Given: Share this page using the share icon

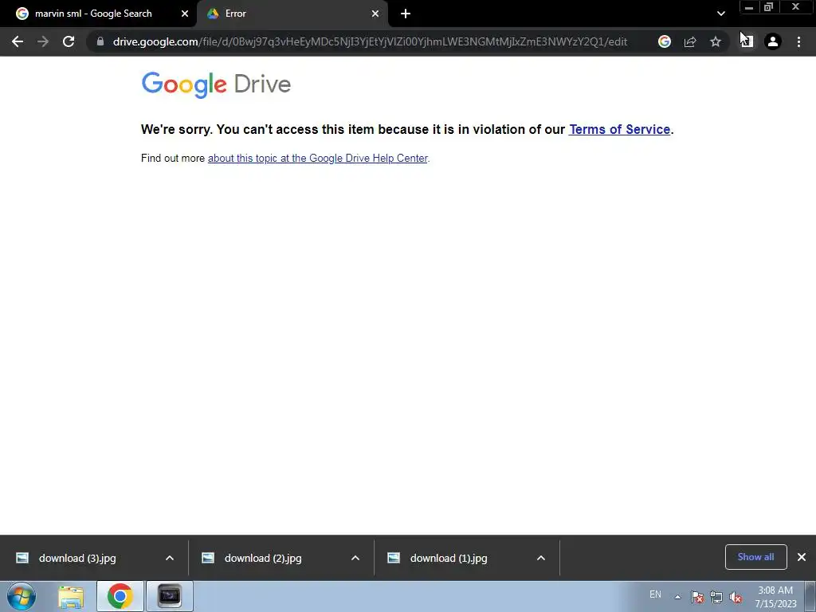Looking at the screenshot, I should click(x=690, y=41).
